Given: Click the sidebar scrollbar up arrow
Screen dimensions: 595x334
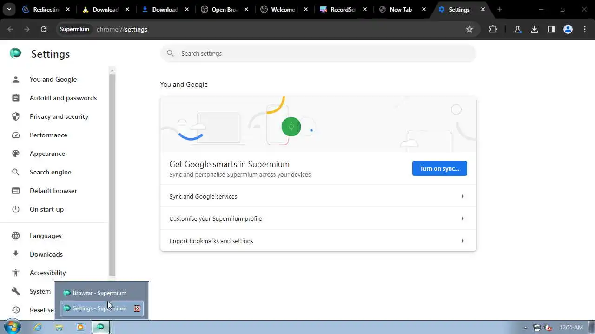Looking at the screenshot, I should tap(112, 71).
